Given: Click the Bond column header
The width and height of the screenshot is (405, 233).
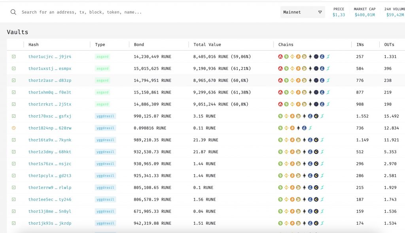Looking at the screenshot, I should [139, 44].
